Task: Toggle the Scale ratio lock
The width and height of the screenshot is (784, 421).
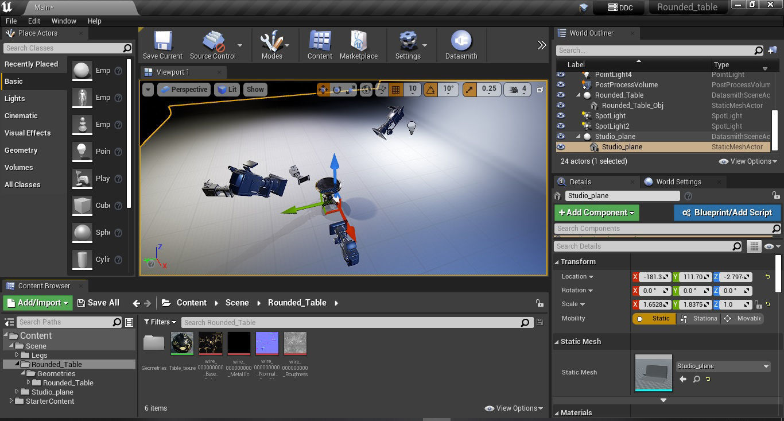Action: click(x=758, y=304)
